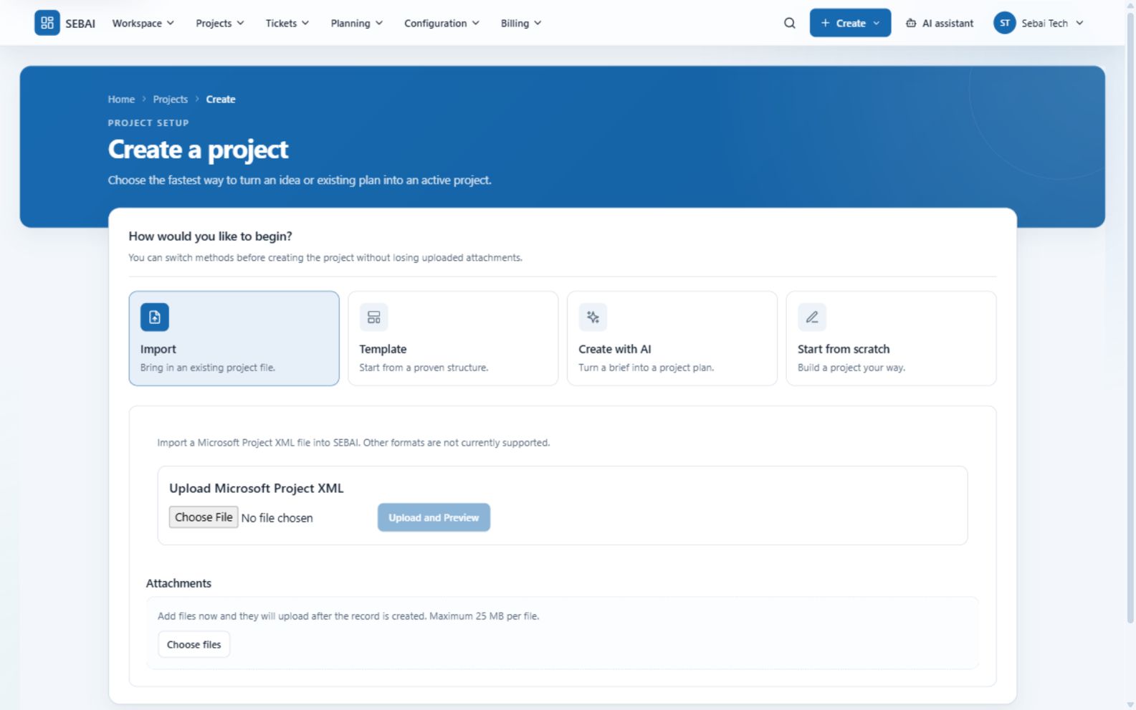Viewport: 1136px width, 710px height.
Task: Click Upload and Preview button
Action: 434,517
